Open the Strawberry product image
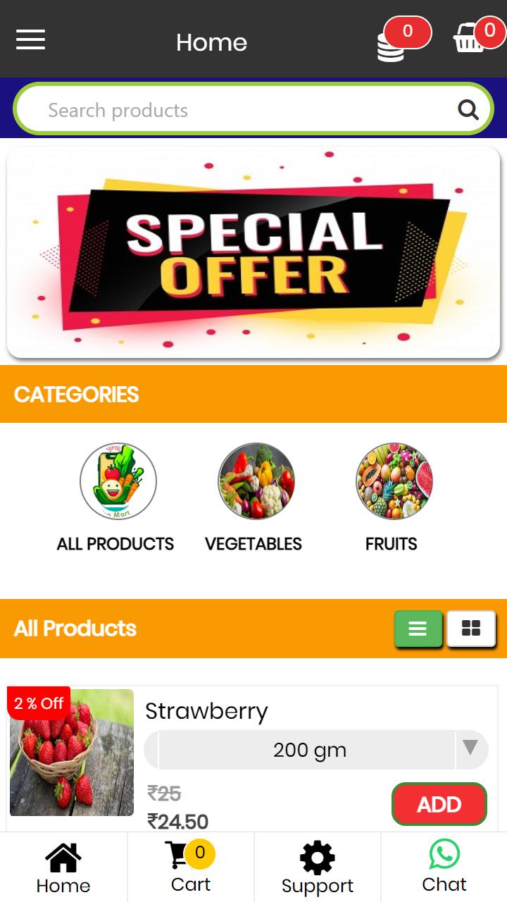The image size is (507, 902). pyautogui.click(x=71, y=753)
